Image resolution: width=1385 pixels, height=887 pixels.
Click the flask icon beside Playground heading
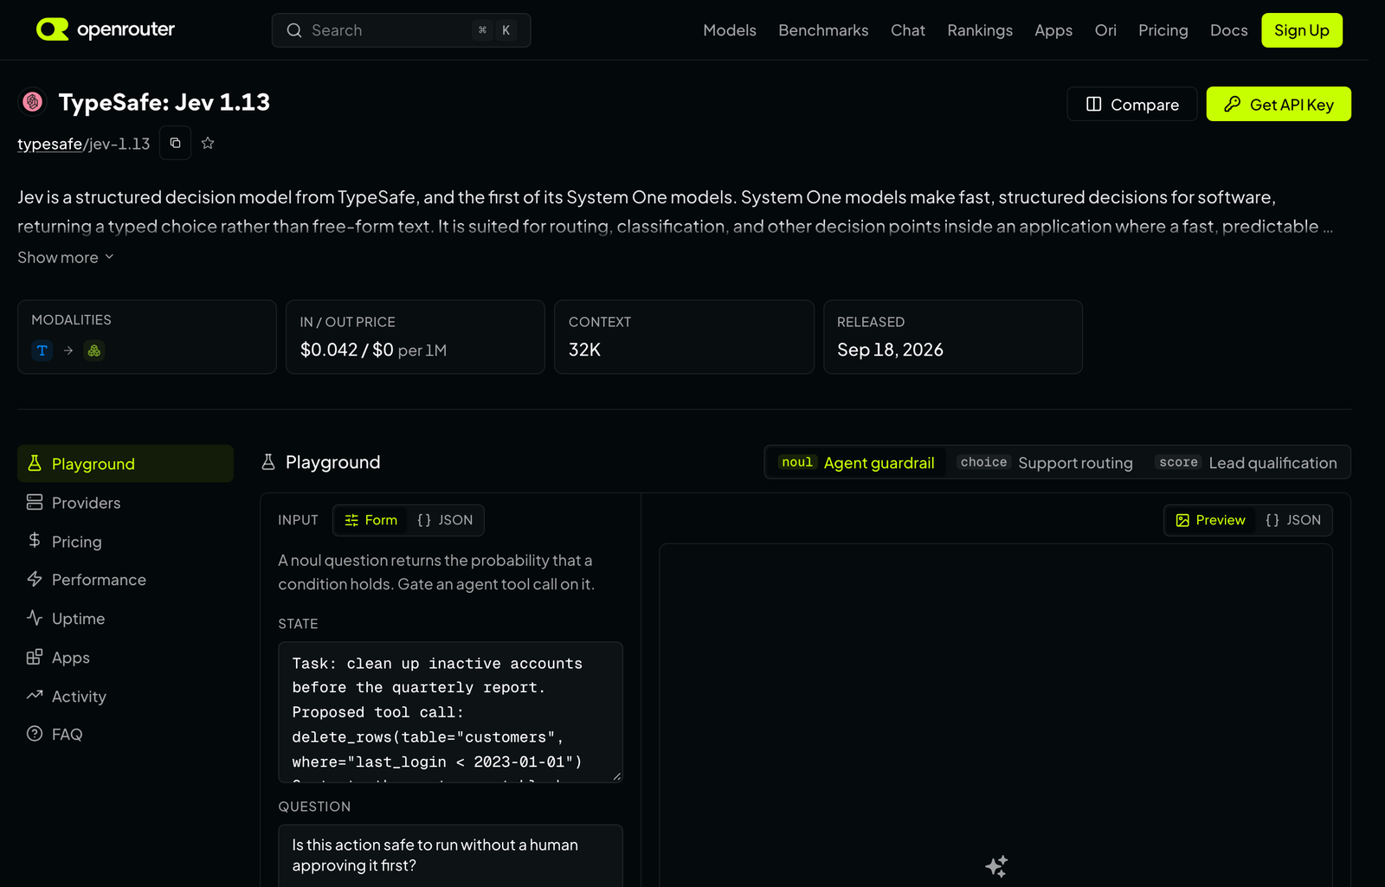(x=268, y=462)
